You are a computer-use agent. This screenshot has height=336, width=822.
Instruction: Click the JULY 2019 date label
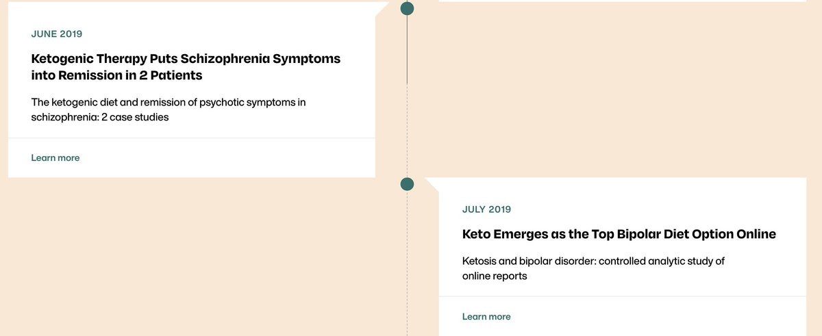(x=486, y=209)
